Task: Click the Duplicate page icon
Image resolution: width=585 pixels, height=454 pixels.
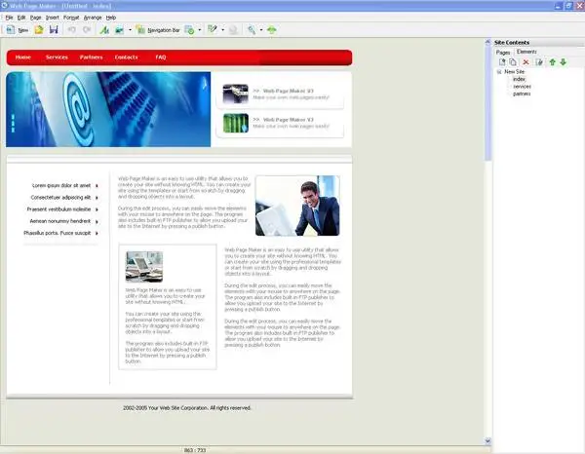Action: (513, 62)
